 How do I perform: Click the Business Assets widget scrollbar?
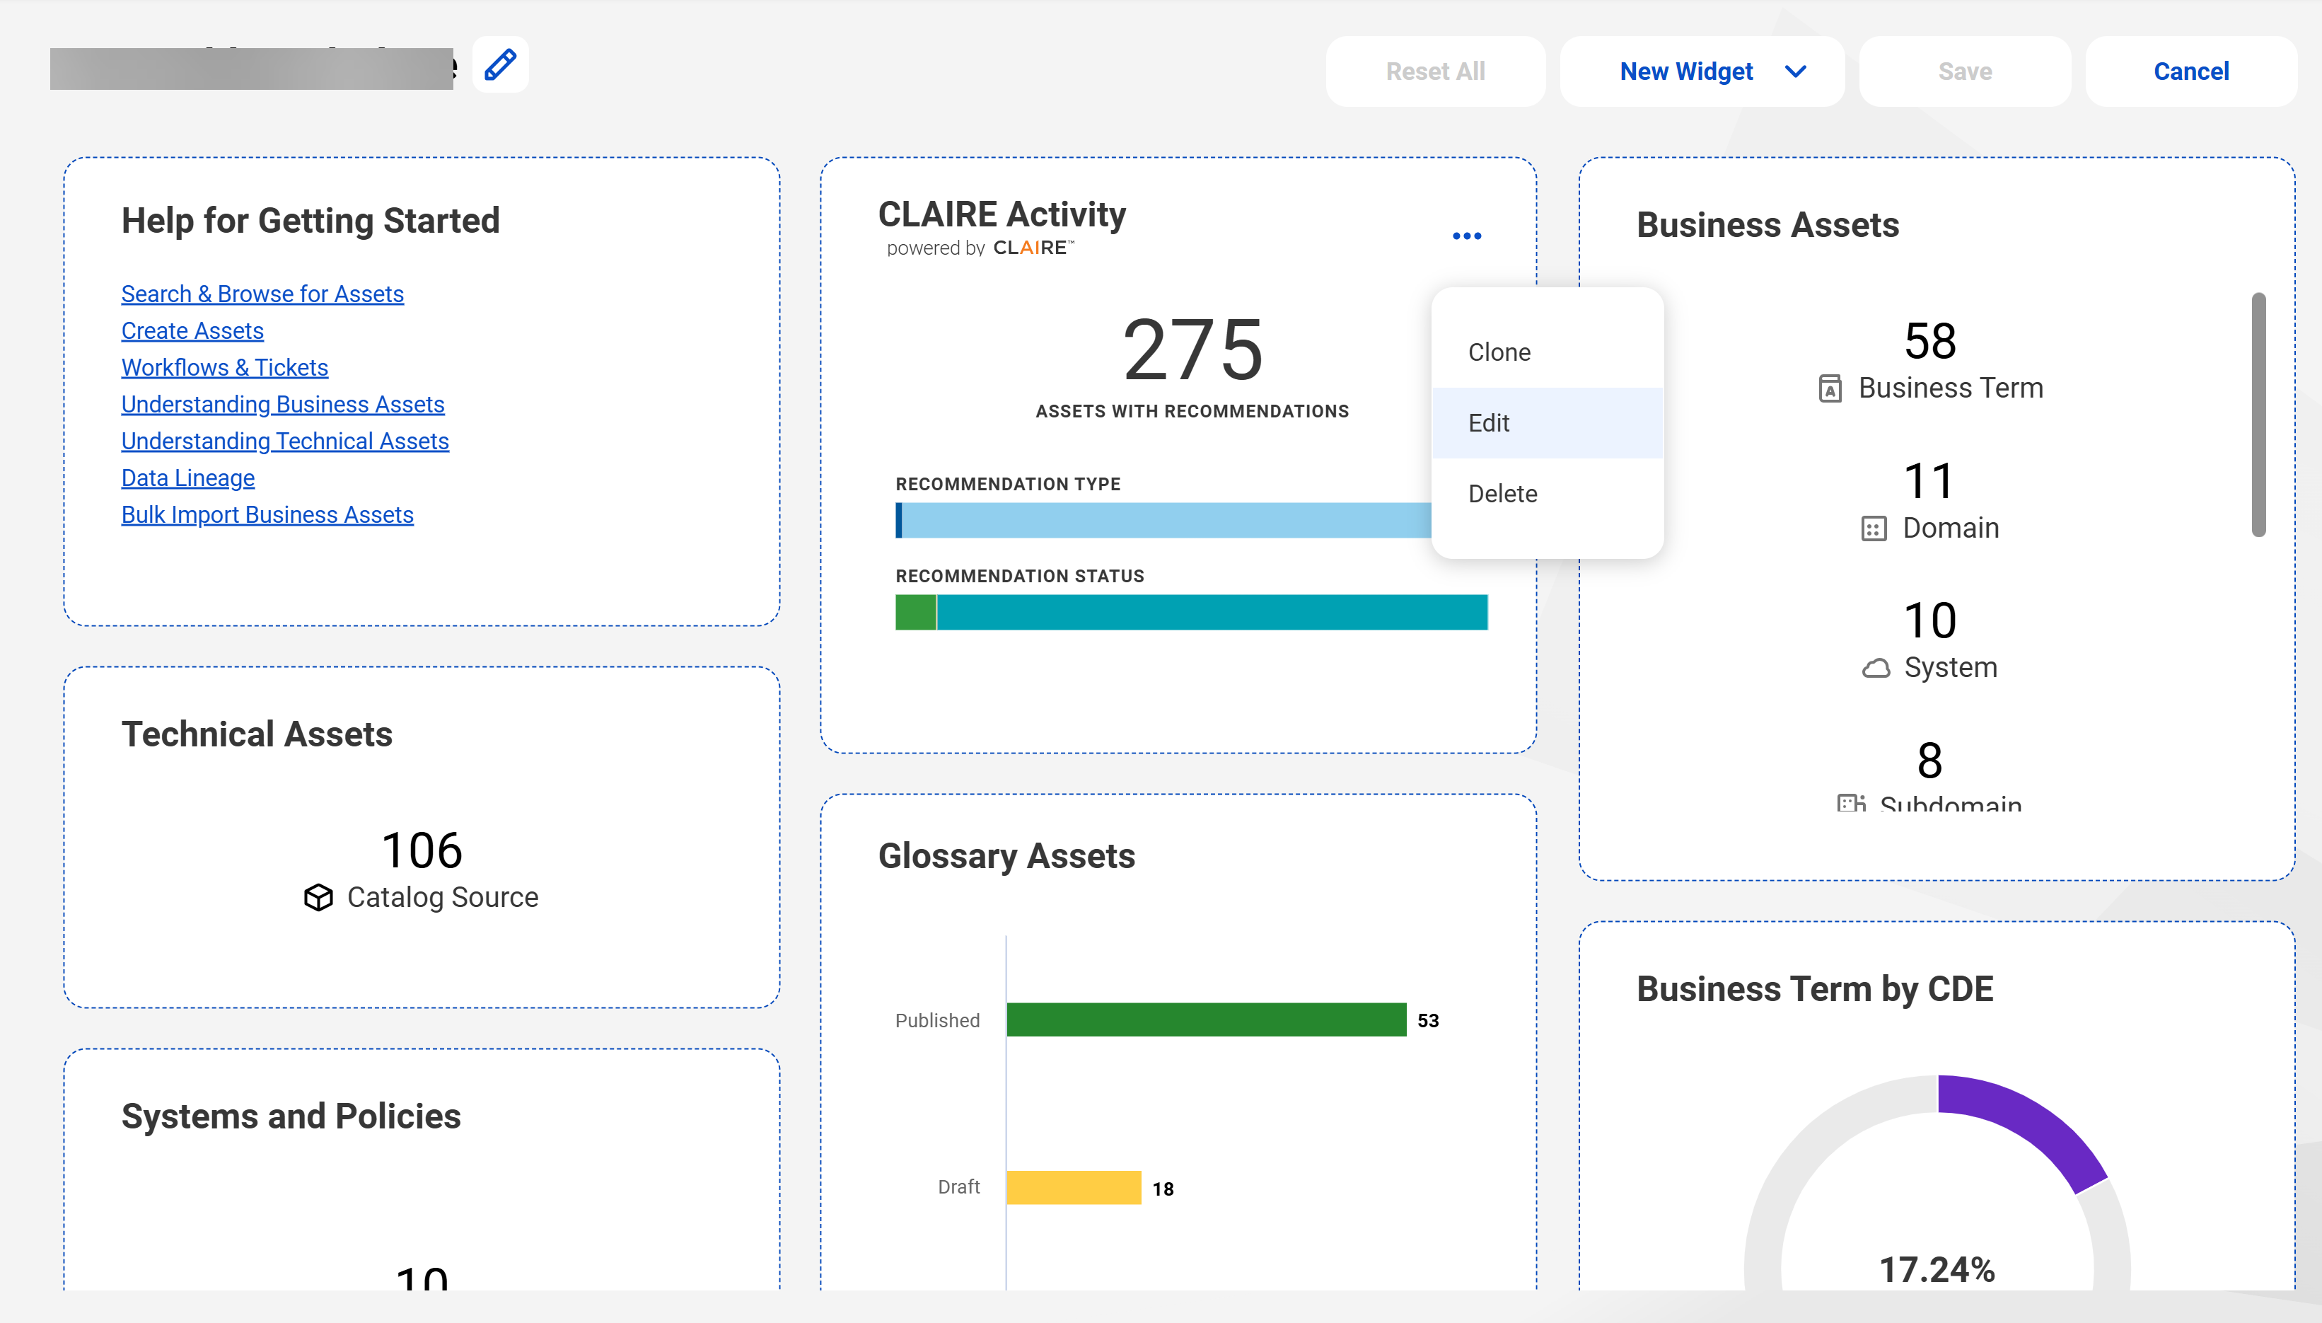coord(2258,415)
